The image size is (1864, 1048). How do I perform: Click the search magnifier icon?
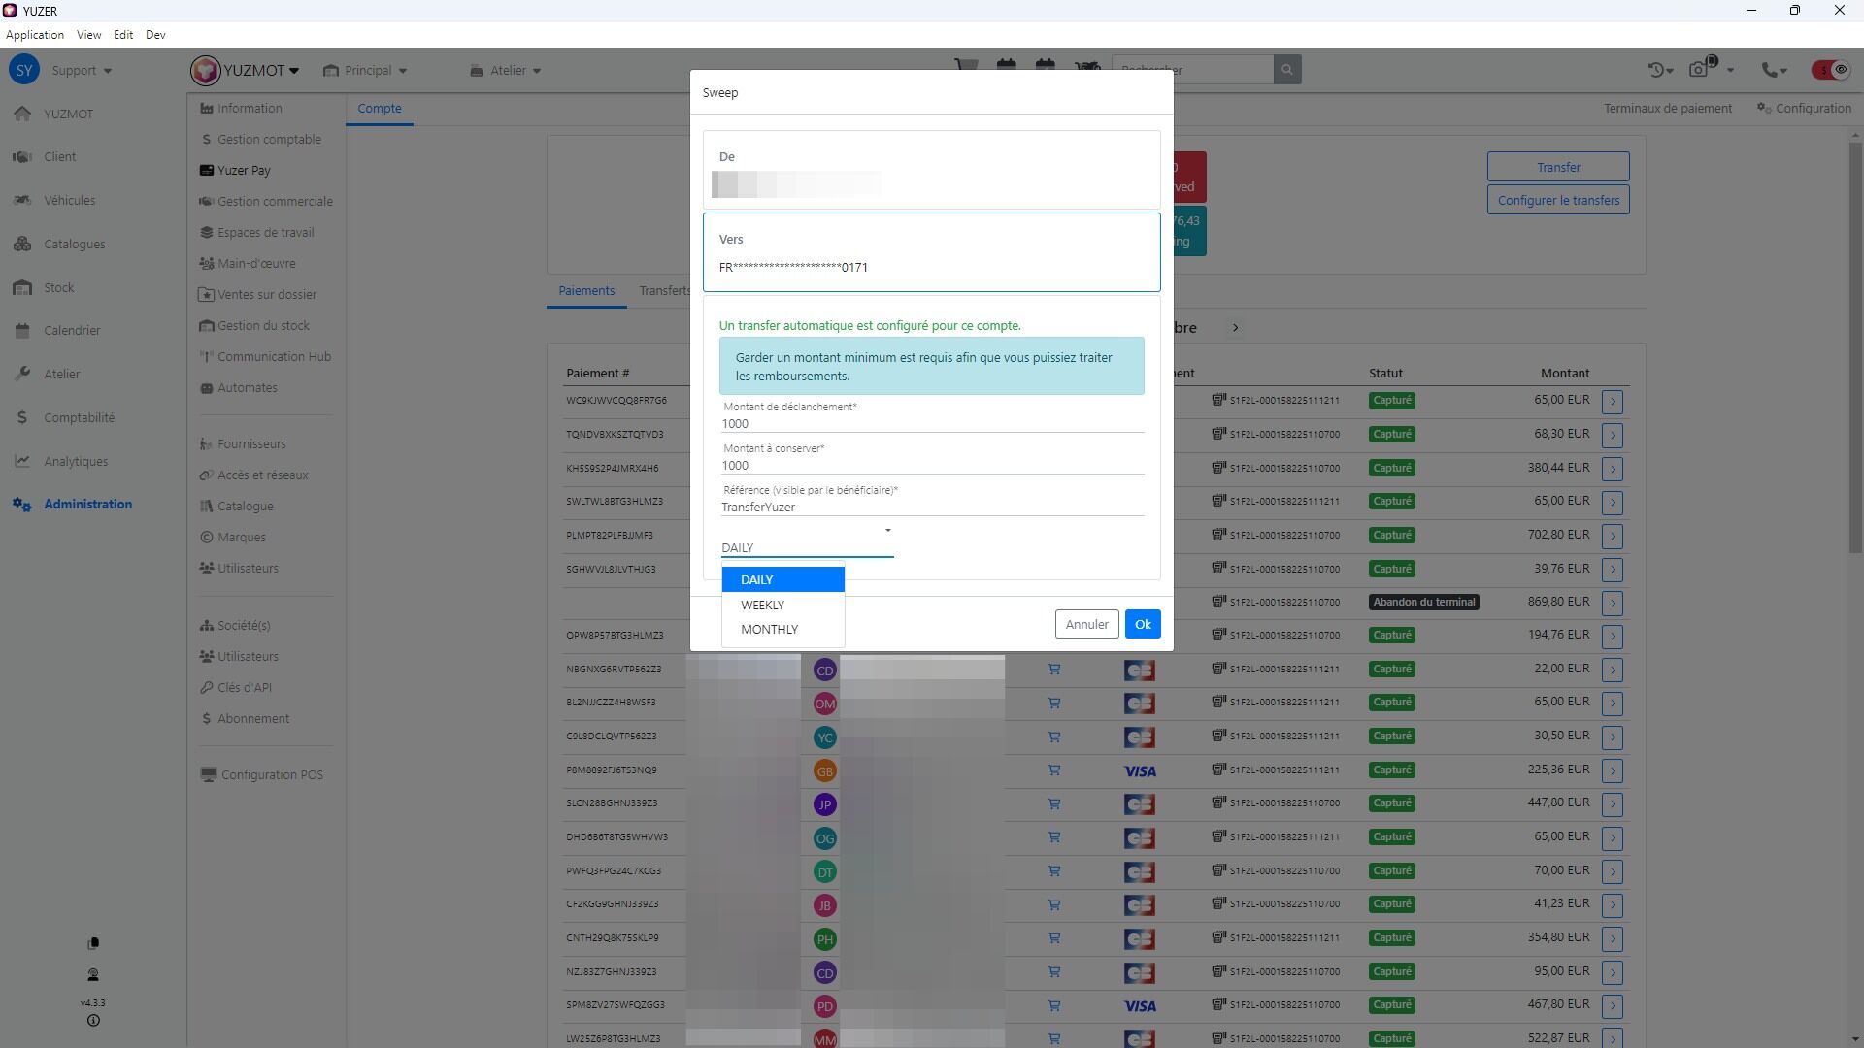tap(1287, 70)
